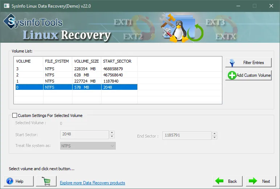Click the 228354 MB size cell
Screen dimensions: 280x189
pos(85,69)
